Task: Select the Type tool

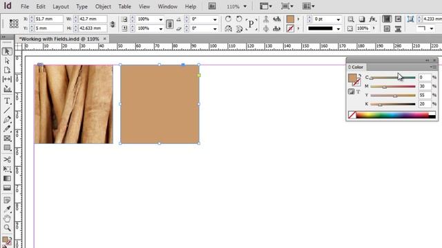Action: (7, 101)
